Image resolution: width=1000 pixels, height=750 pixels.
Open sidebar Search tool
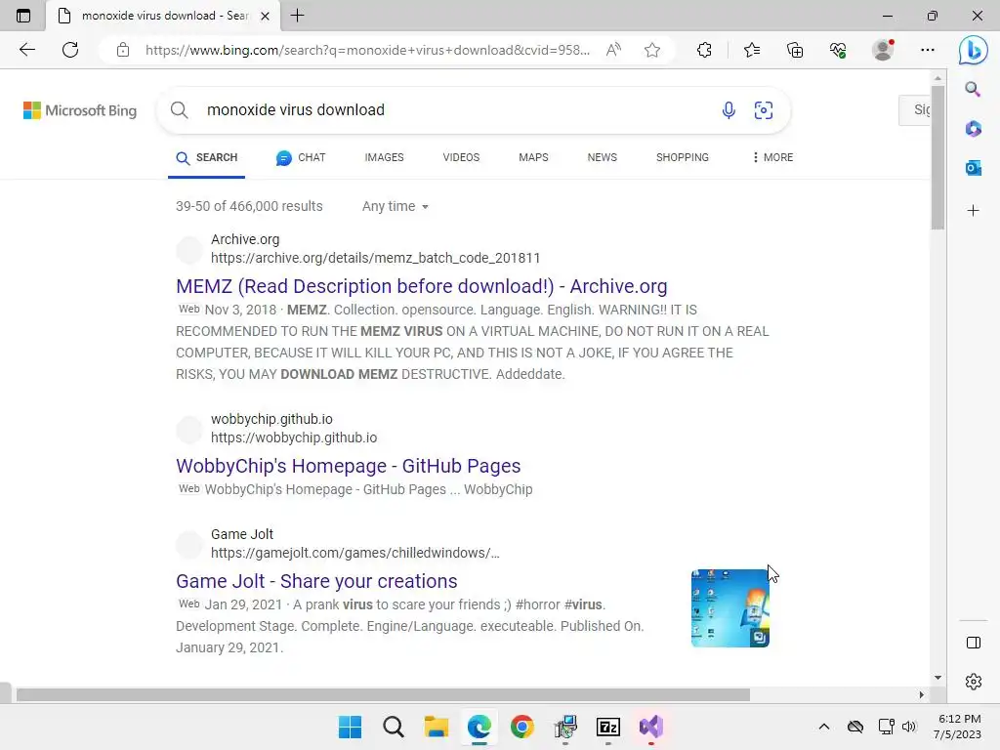973,89
